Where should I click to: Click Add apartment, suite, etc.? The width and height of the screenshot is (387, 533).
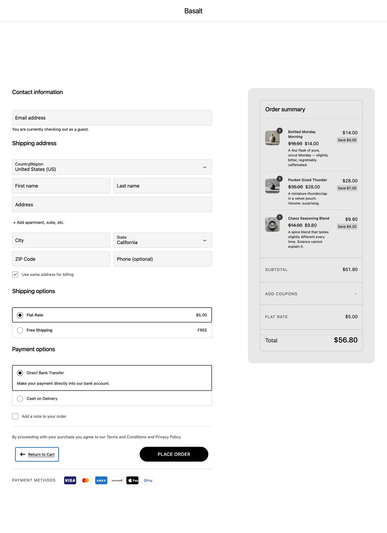pos(39,222)
